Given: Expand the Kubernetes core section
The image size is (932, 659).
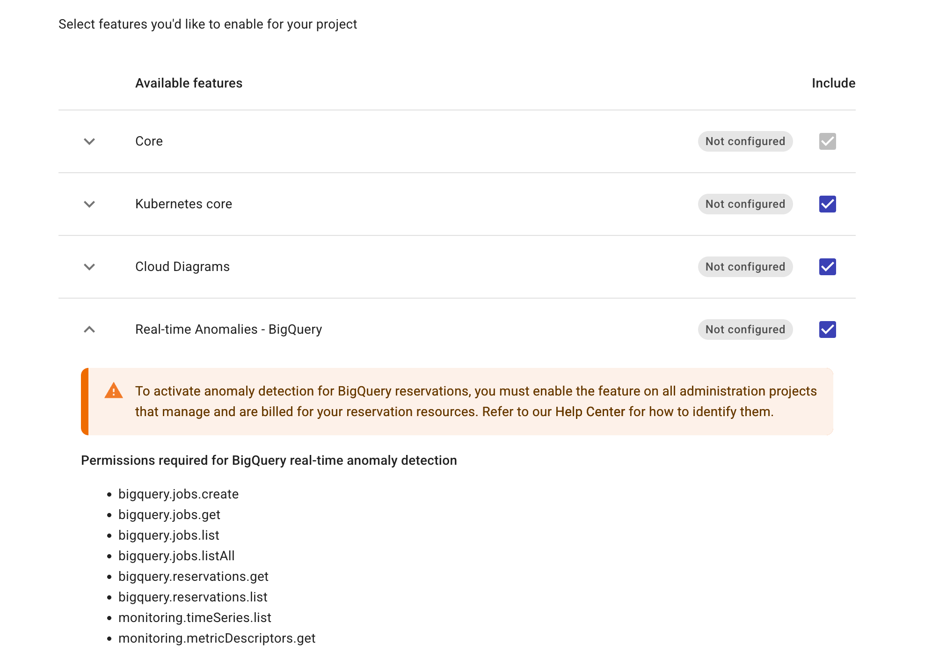Looking at the screenshot, I should coord(89,204).
